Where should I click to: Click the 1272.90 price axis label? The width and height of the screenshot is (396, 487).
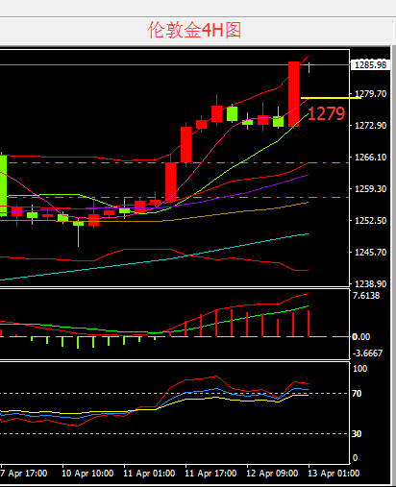pyautogui.click(x=370, y=126)
